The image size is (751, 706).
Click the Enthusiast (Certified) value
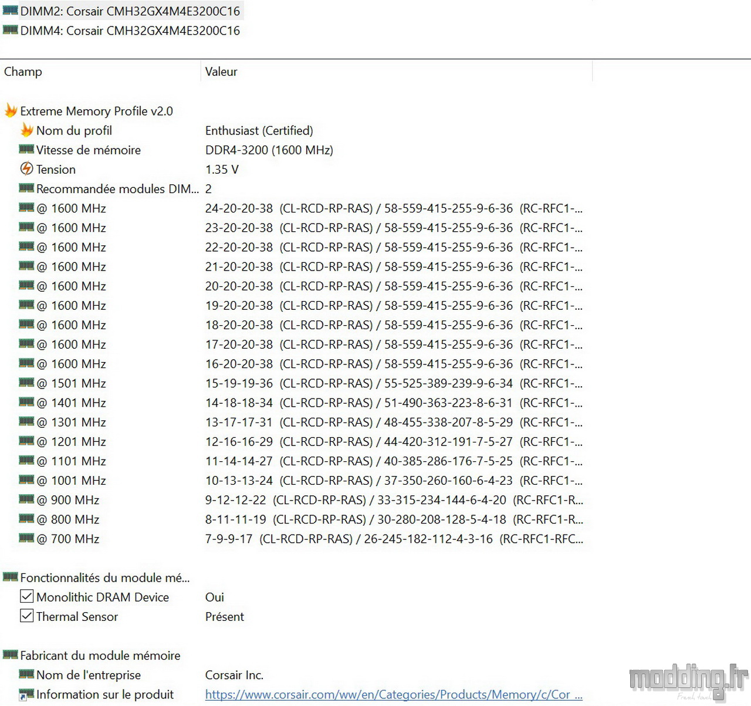[259, 130]
